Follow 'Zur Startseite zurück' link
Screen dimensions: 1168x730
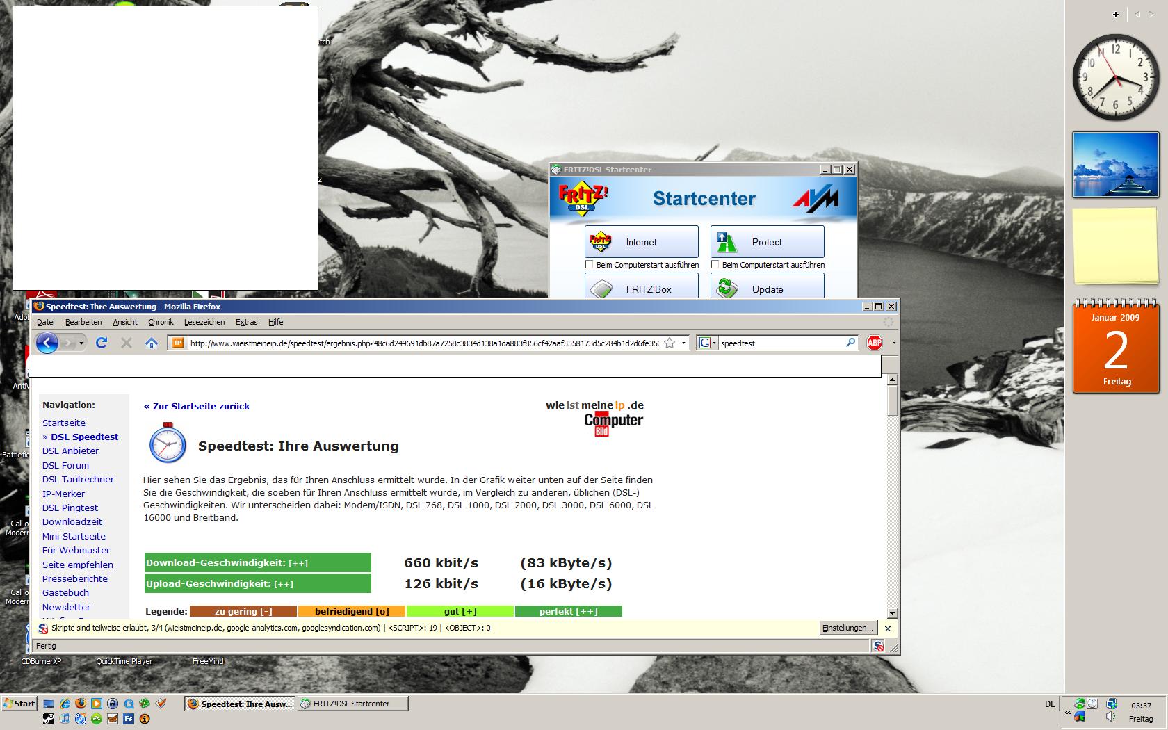(197, 406)
